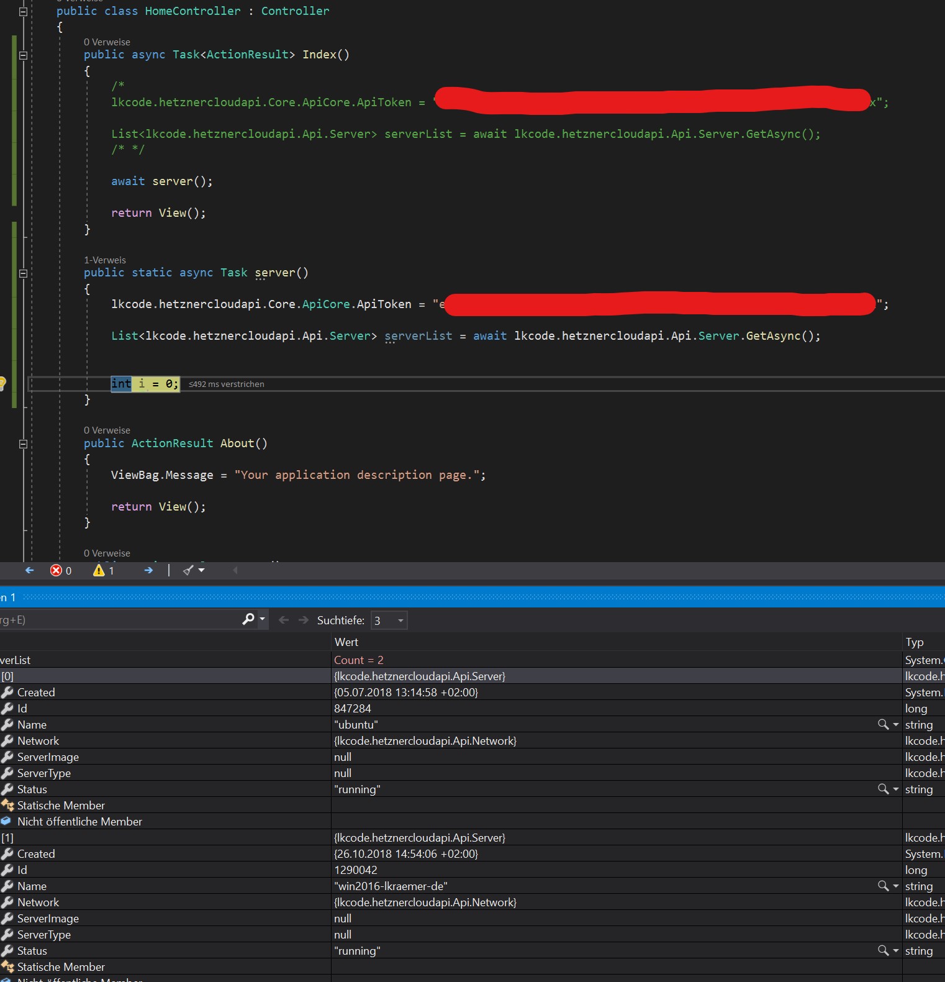
Task: Click the yellow warning count icon
Action: (x=99, y=570)
